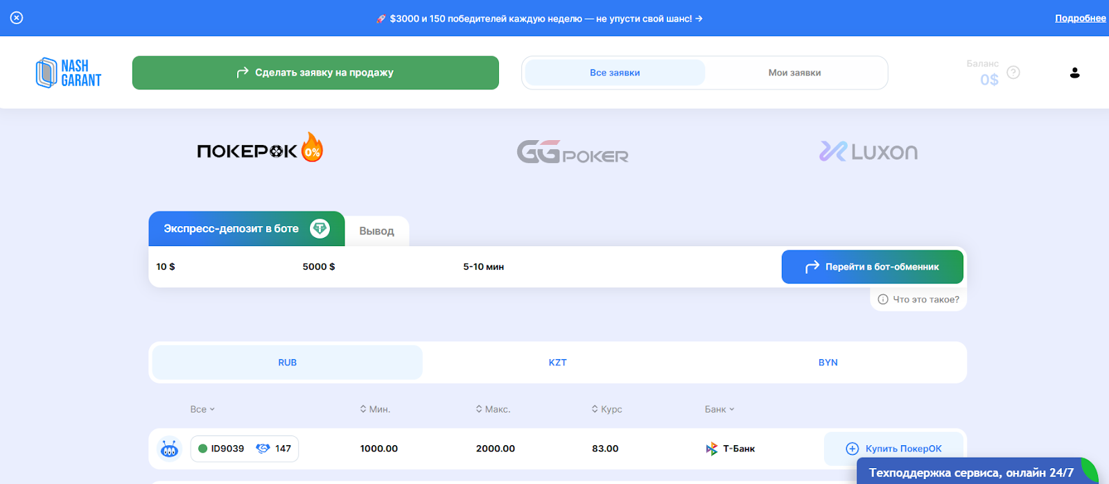Select the Luxon payment logo
The height and width of the screenshot is (484, 1109).
868,151
